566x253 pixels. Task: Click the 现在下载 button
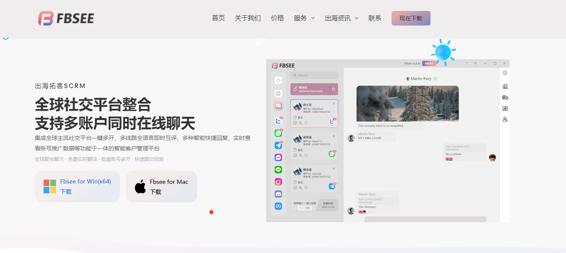click(x=411, y=18)
